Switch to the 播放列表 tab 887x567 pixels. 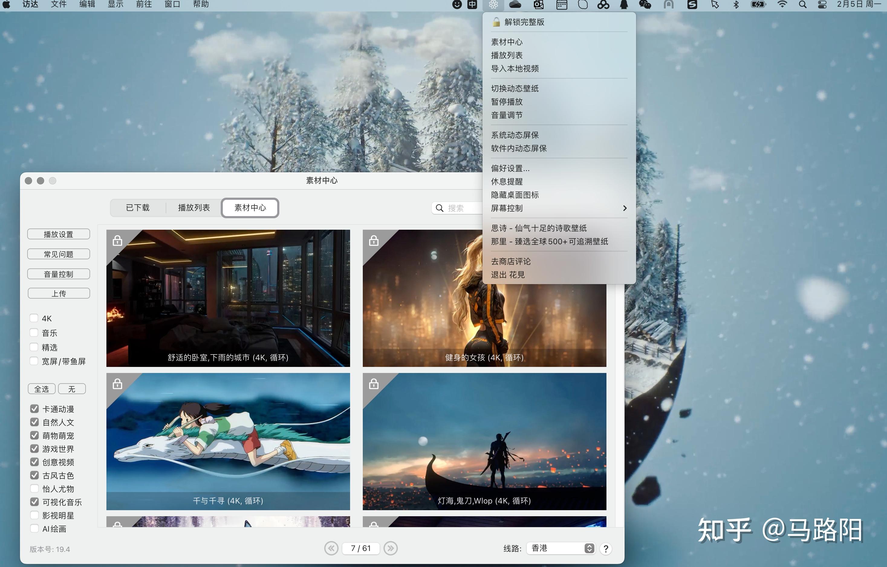[x=193, y=207]
